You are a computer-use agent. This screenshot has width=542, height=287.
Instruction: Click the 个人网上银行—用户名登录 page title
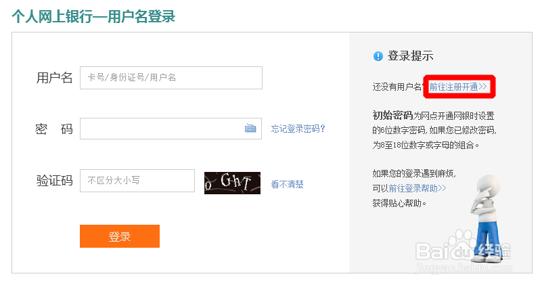93,16
